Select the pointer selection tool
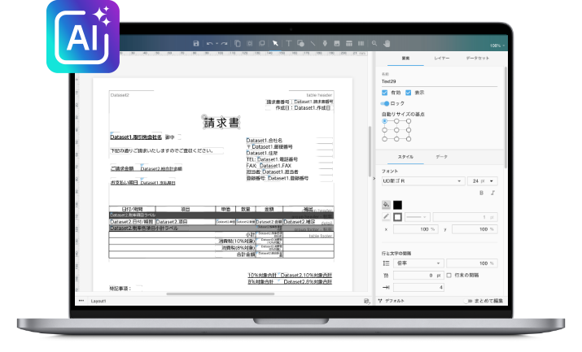This screenshot has height=352, width=582. click(275, 43)
